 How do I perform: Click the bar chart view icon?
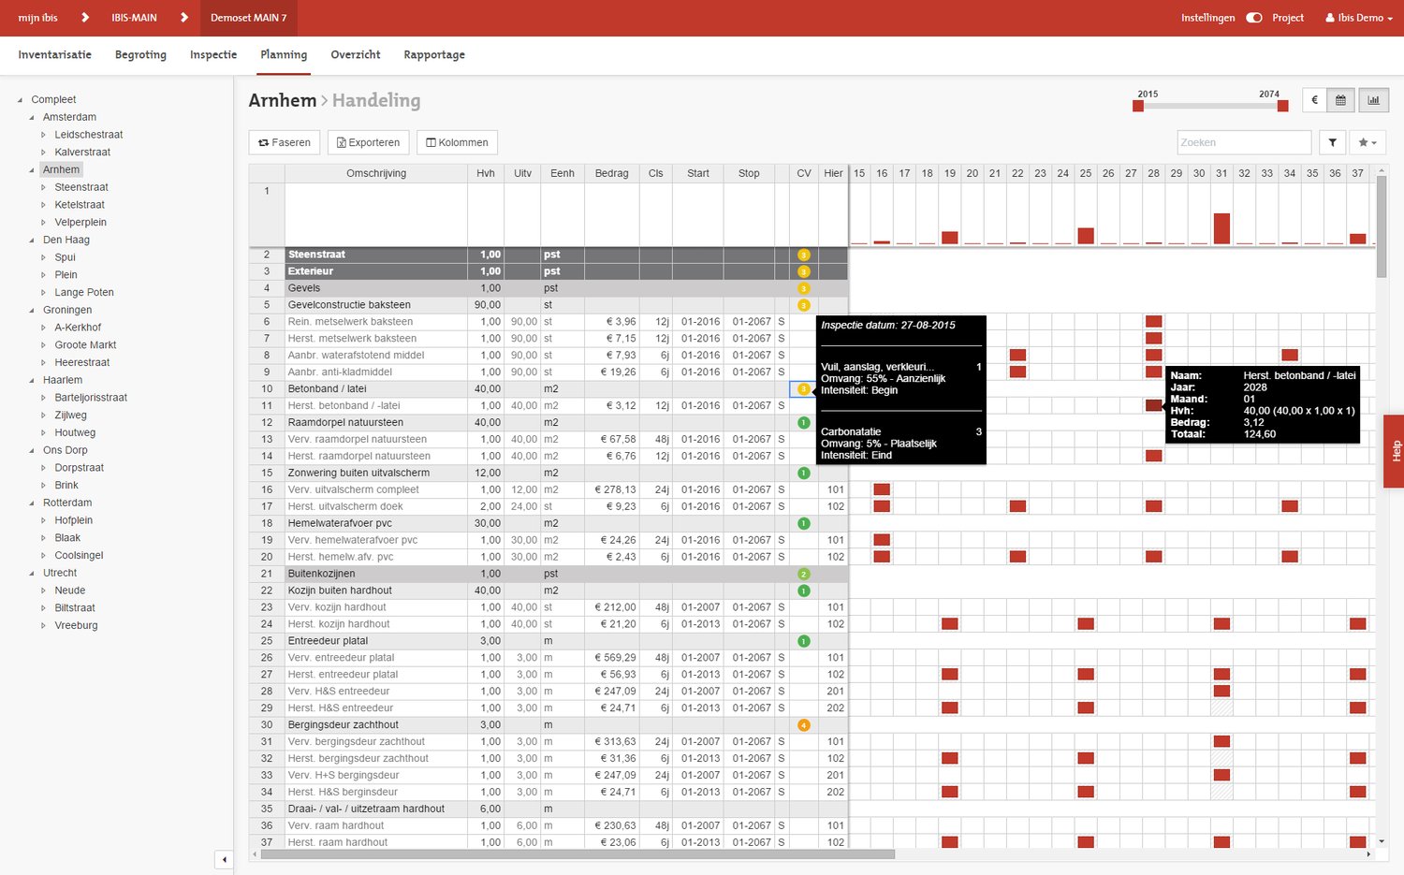click(x=1374, y=100)
